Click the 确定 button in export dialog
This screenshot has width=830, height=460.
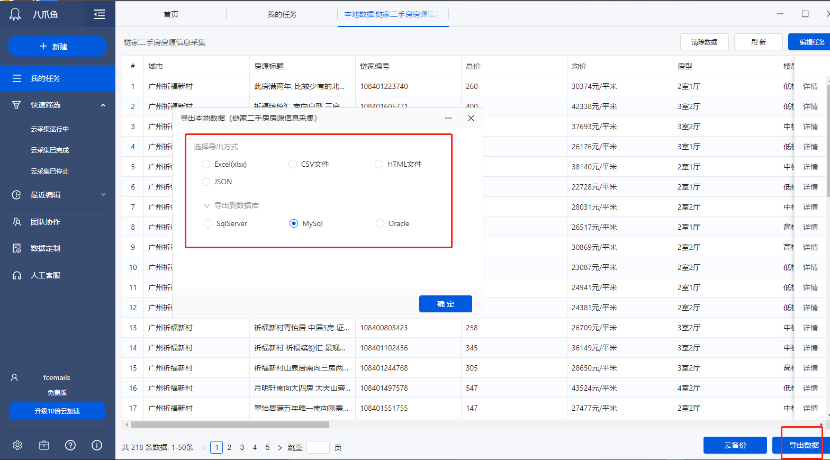click(x=445, y=304)
